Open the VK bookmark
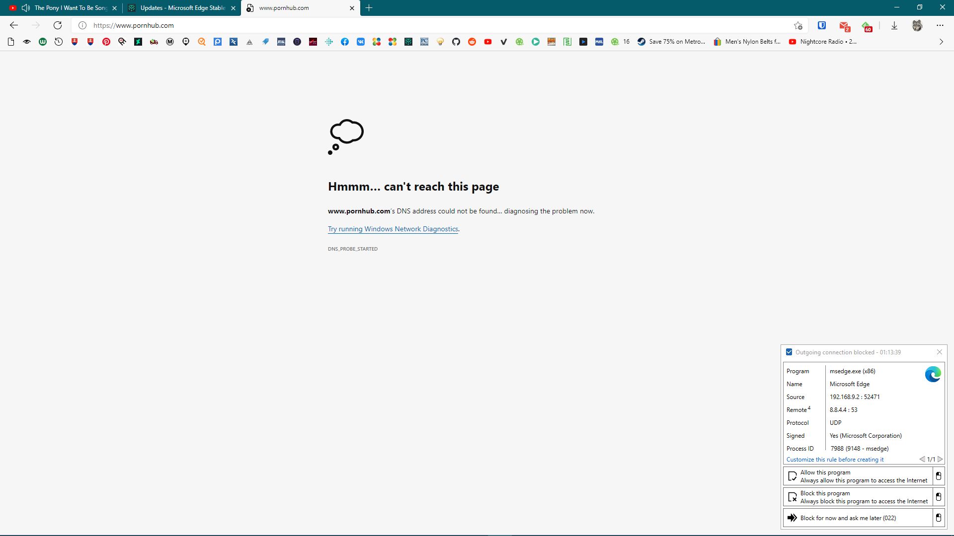The height and width of the screenshot is (536, 954). click(x=361, y=42)
